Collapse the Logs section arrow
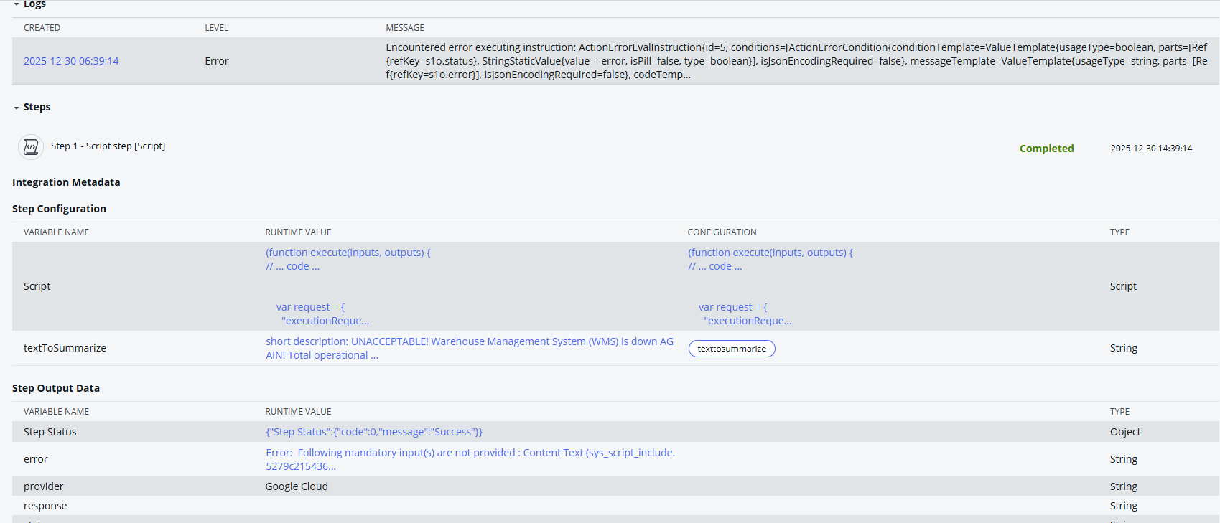The width and height of the screenshot is (1220, 523). point(17,4)
